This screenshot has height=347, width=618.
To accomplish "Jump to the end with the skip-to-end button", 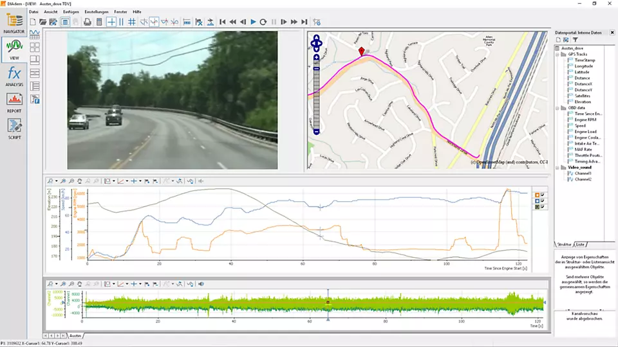I will point(304,22).
